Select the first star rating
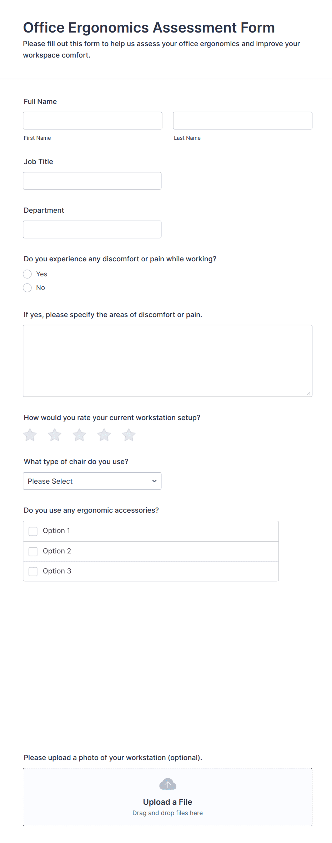Screen dimensions: 332x843 point(30,435)
